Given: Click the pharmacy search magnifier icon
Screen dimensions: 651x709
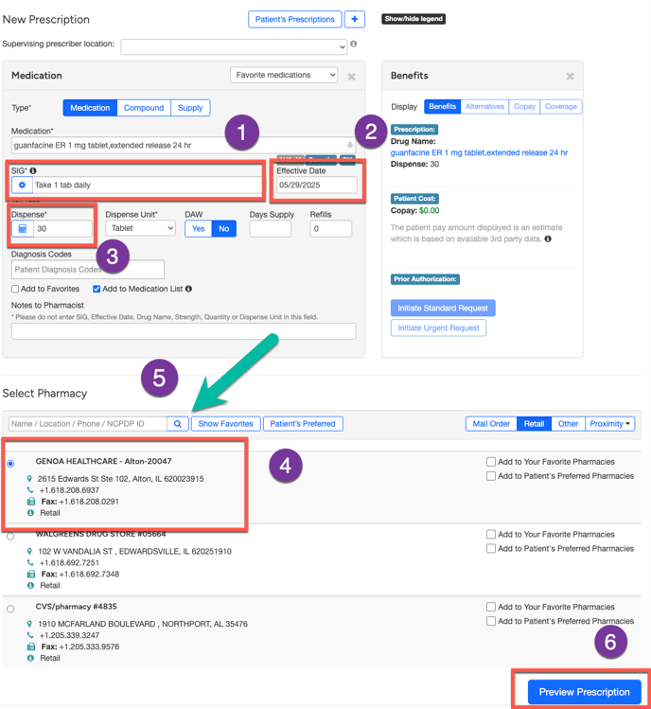Looking at the screenshot, I should click(177, 424).
